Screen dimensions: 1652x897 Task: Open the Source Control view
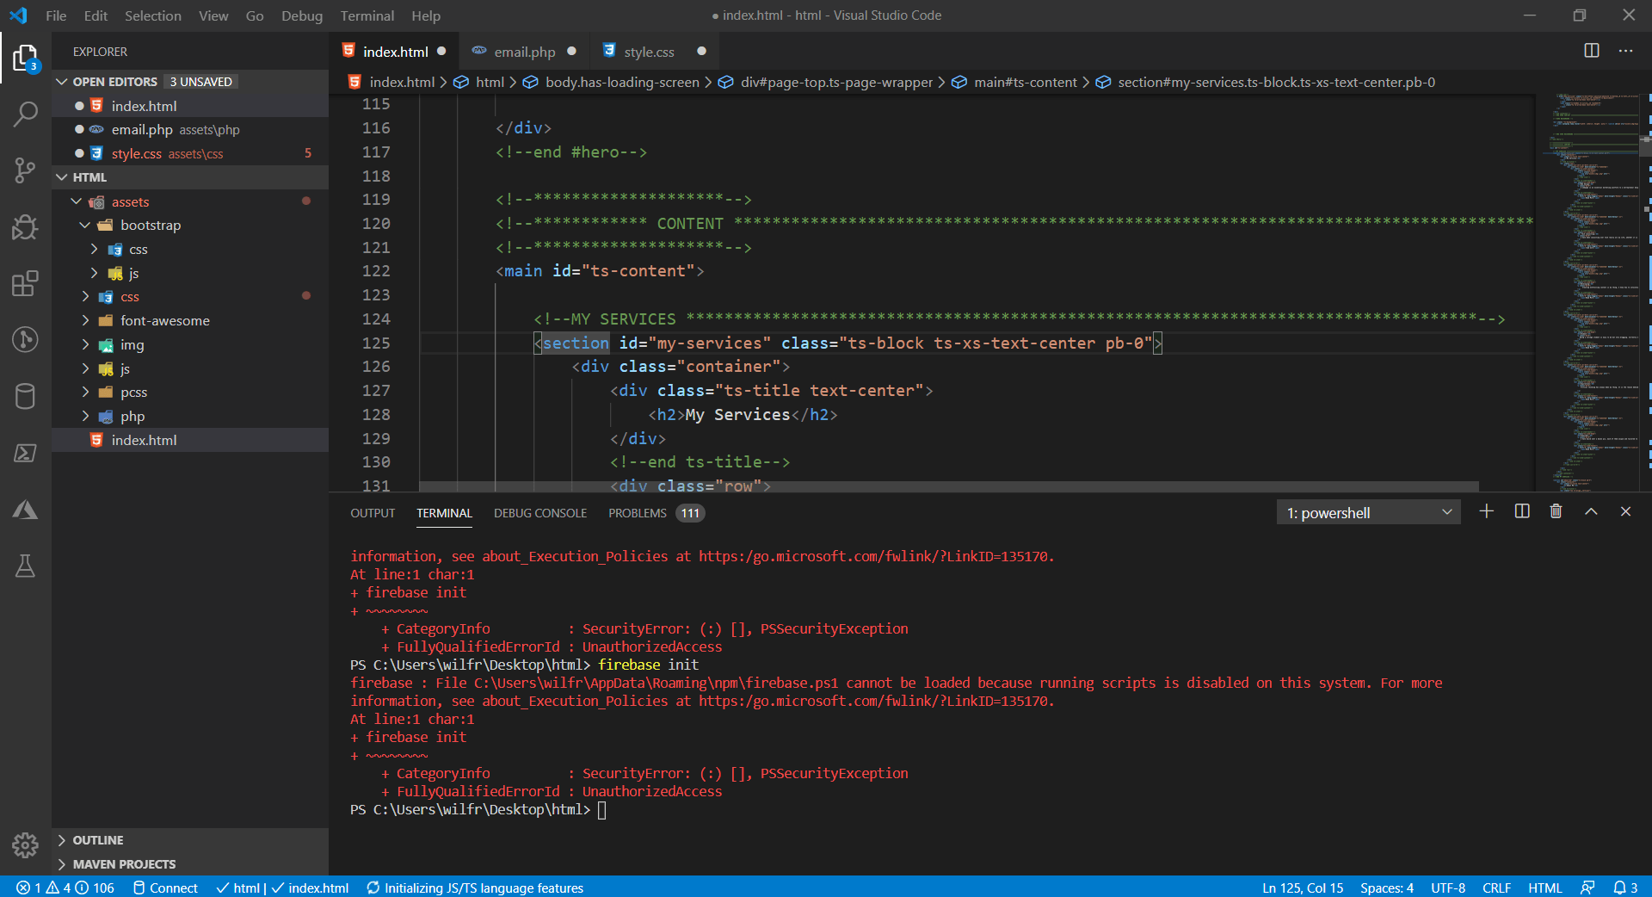[x=25, y=170]
